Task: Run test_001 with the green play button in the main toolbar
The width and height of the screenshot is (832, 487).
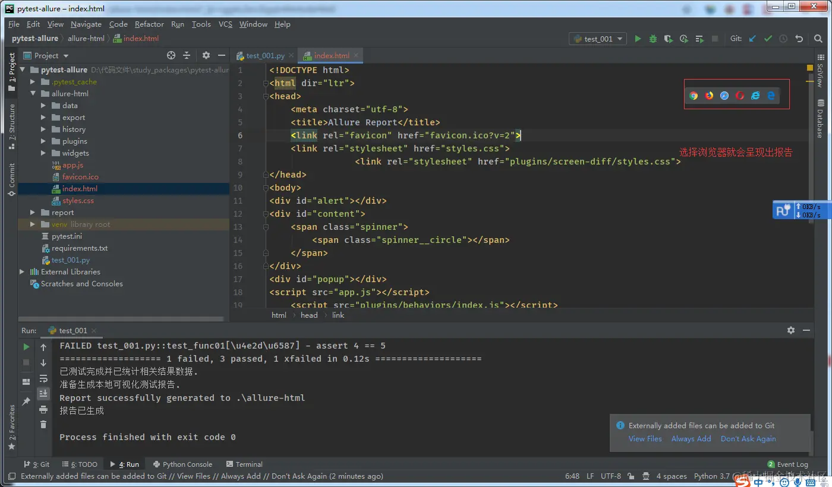Action: point(638,39)
